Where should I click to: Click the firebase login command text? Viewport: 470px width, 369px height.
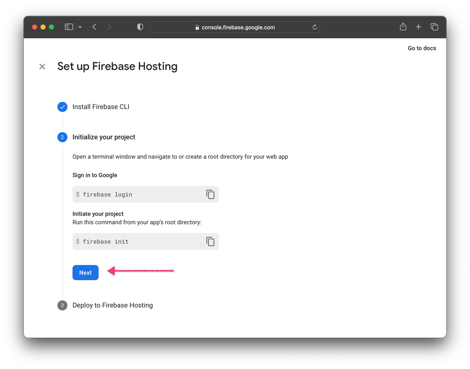tap(107, 195)
